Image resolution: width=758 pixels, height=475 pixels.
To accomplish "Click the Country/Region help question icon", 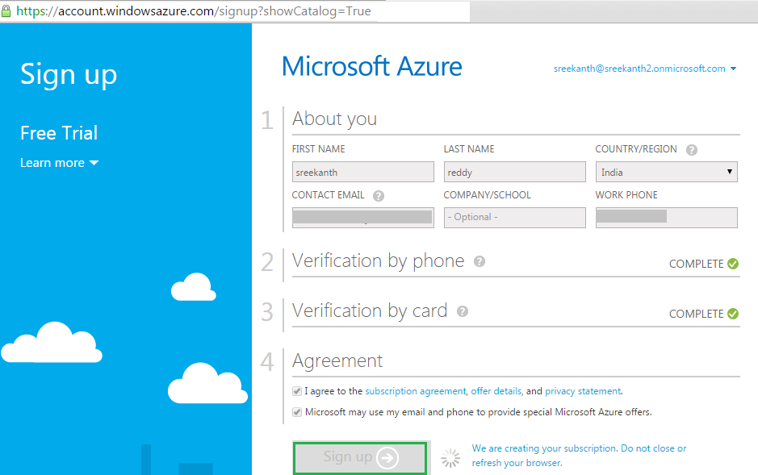I will [x=692, y=150].
